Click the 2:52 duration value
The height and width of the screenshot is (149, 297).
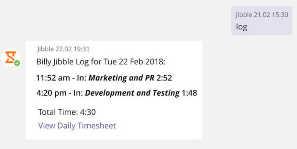coord(164,78)
